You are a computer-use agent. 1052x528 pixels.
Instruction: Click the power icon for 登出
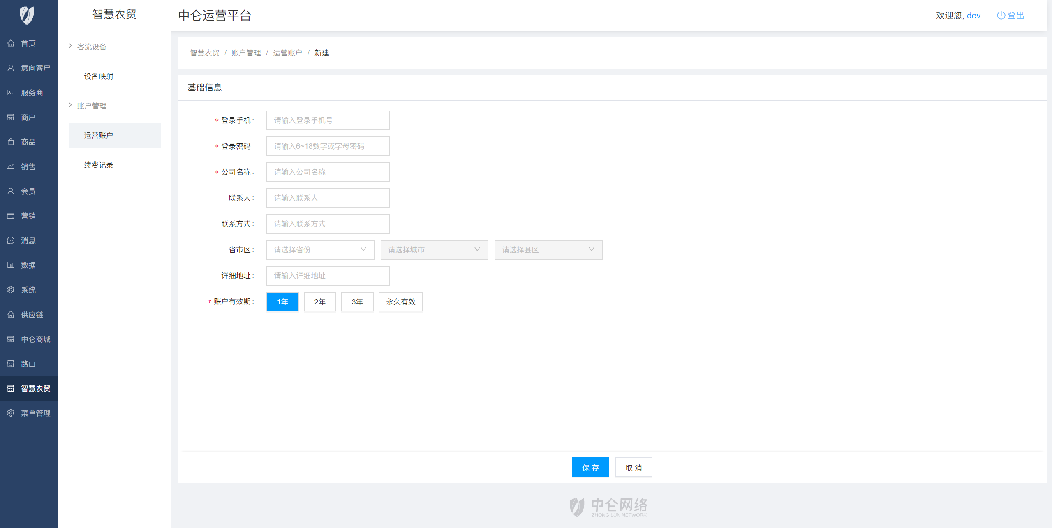[x=1001, y=16]
